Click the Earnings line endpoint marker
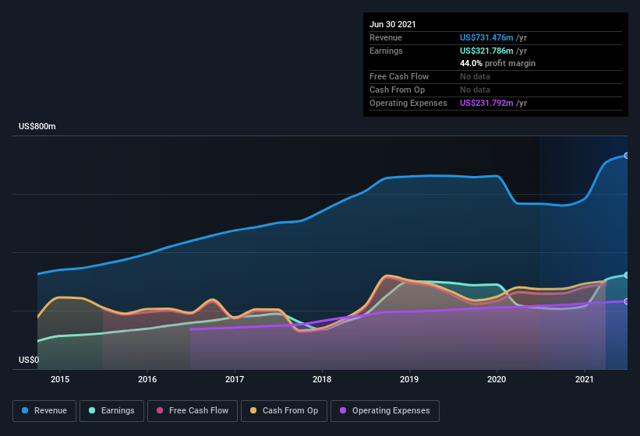640x436 pixels. tap(627, 276)
